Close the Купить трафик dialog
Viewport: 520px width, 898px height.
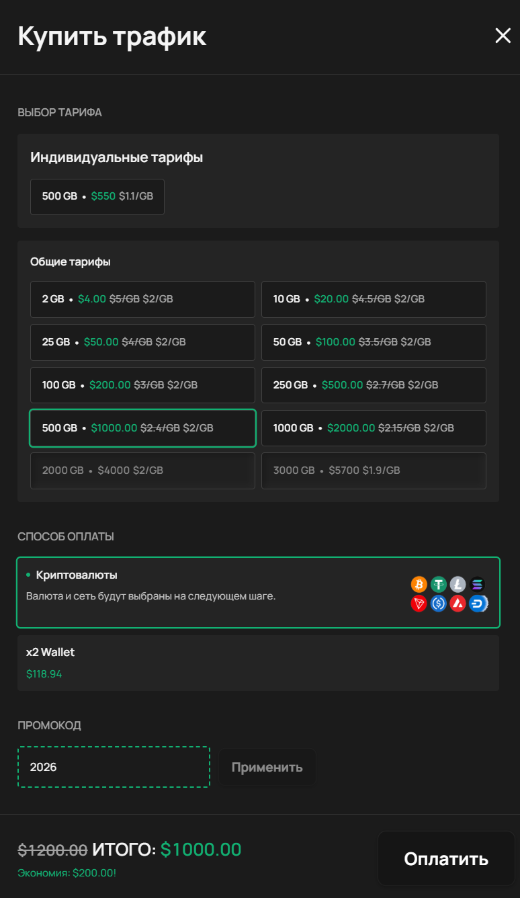coord(503,36)
